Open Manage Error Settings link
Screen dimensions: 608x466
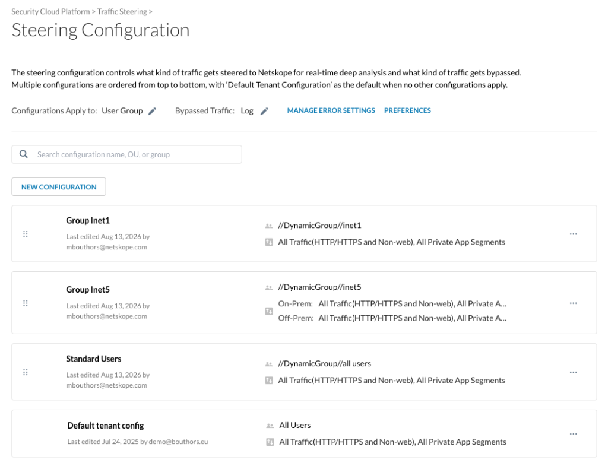click(331, 110)
